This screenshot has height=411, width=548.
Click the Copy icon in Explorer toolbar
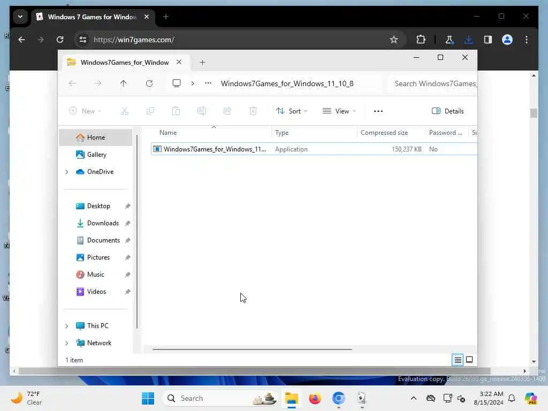click(x=150, y=111)
